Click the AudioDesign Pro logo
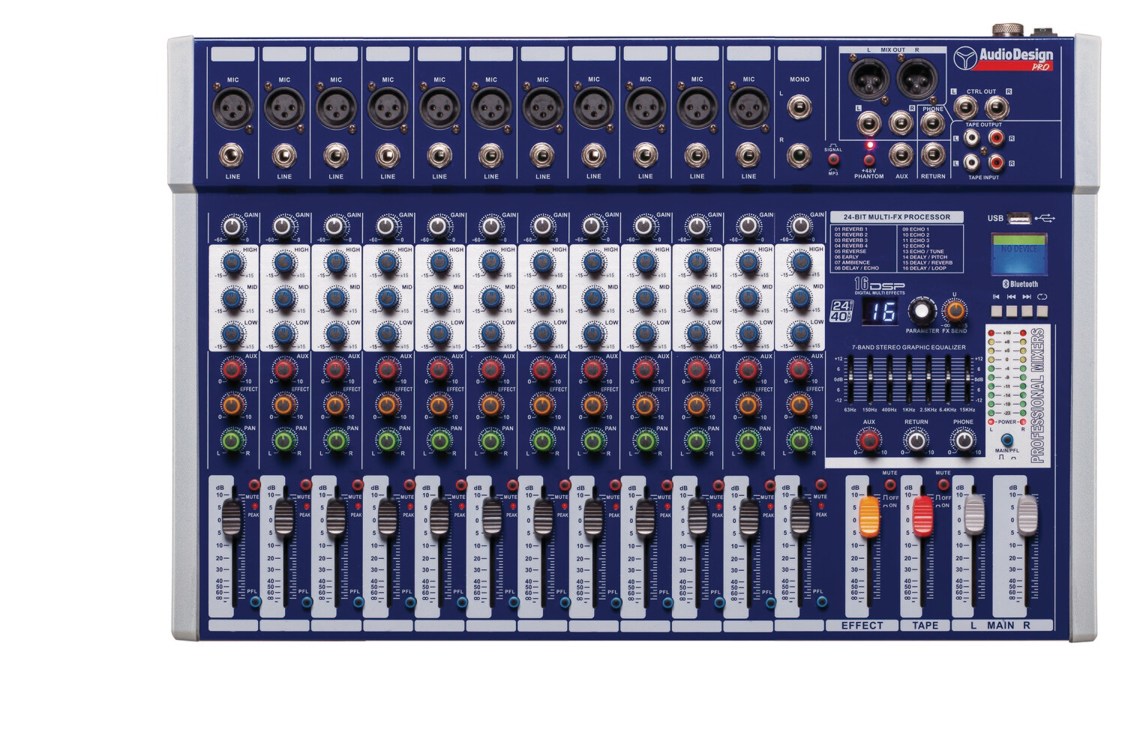The width and height of the screenshot is (1125, 735). 1003,58
